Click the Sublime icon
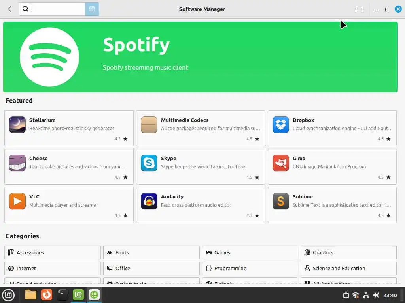Screen dimensions: 405x303 click(x=280, y=201)
